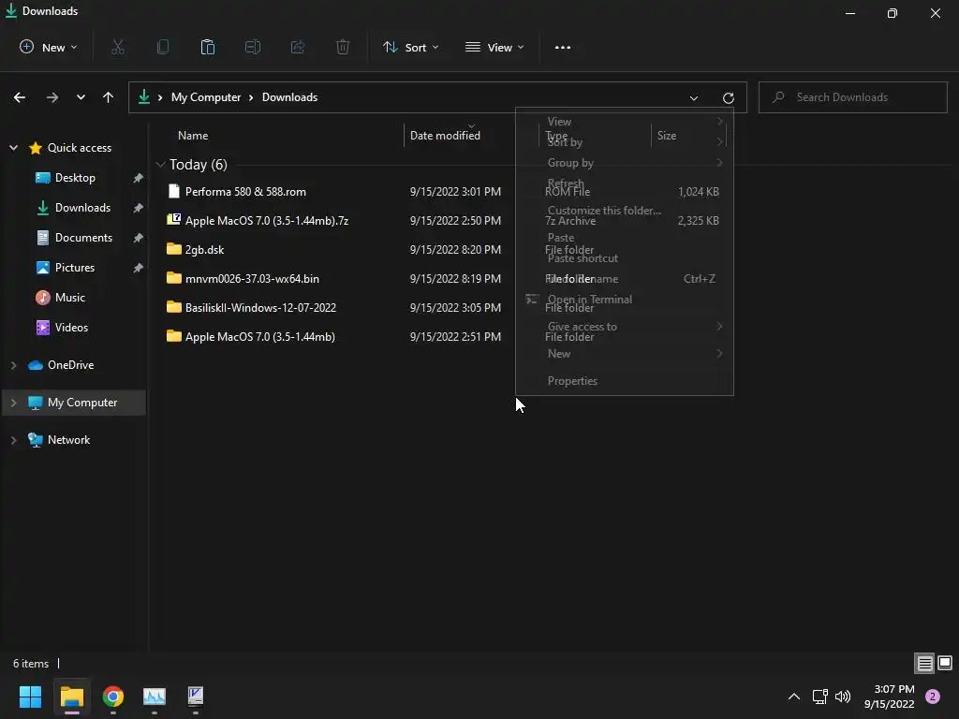Go back with the left arrow
The height and width of the screenshot is (719, 959).
pyautogui.click(x=20, y=97)
